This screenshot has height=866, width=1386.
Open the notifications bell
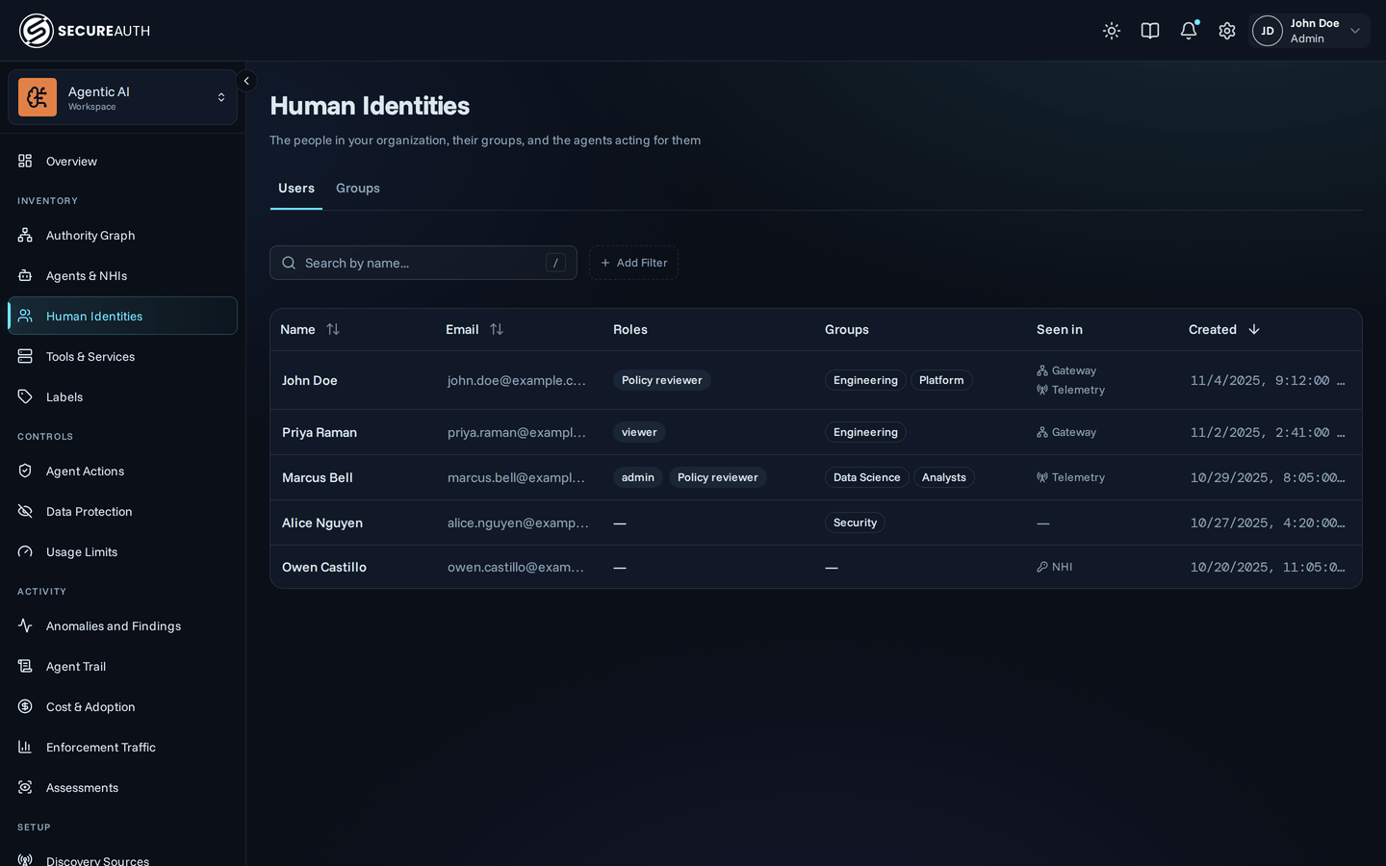point(1189,31)
